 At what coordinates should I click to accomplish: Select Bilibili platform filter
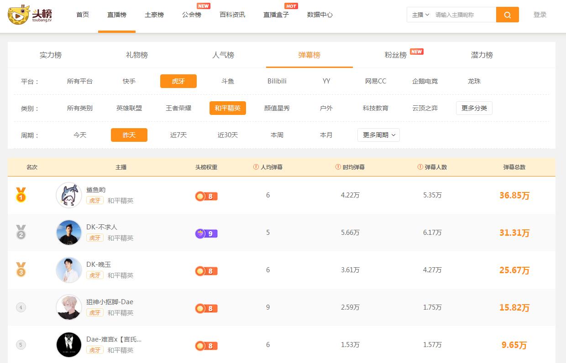coord(277,81)
